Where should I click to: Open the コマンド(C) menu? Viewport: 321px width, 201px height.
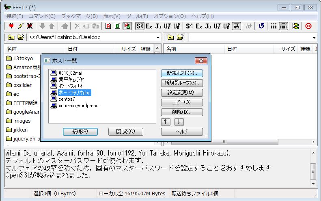click(42, 16)
